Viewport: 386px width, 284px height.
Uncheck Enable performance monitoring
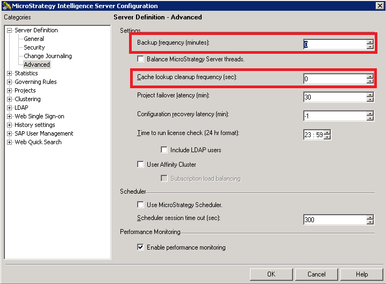point(140,247)
